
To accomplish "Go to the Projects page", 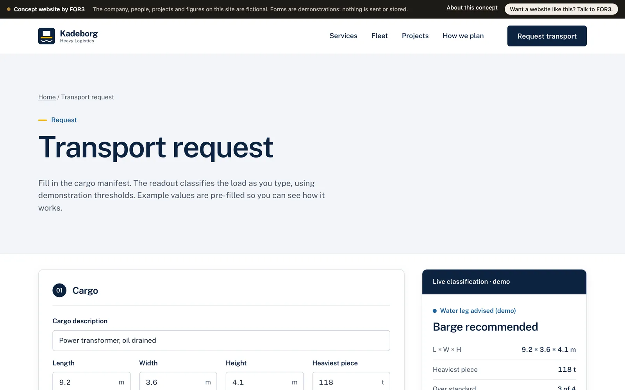I will pos(415,36).
